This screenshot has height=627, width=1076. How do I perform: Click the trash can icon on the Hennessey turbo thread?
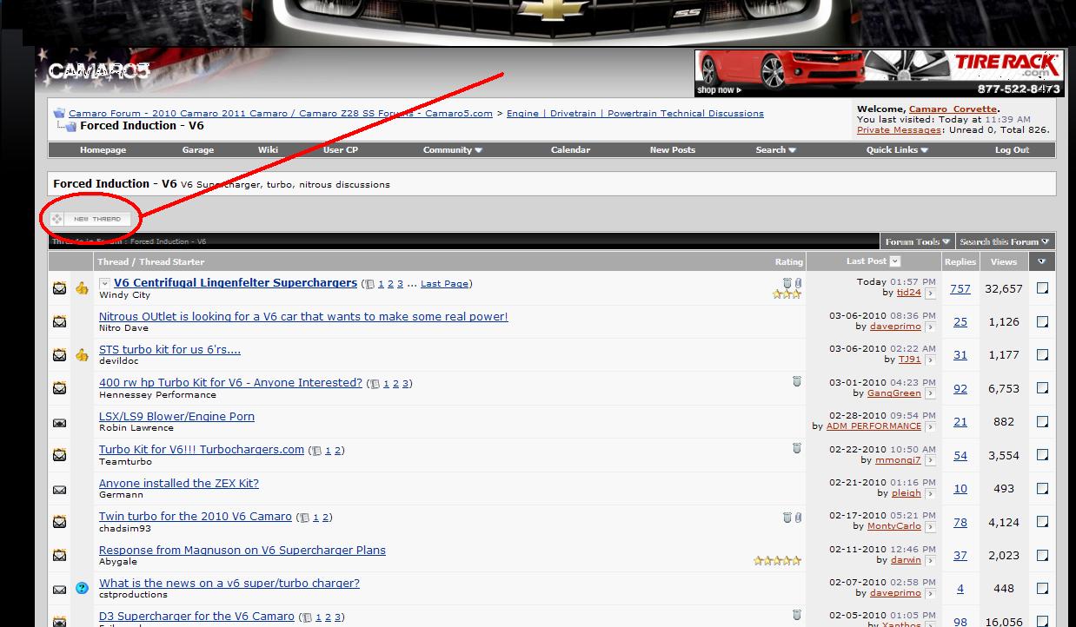click(x=797, y=382)
